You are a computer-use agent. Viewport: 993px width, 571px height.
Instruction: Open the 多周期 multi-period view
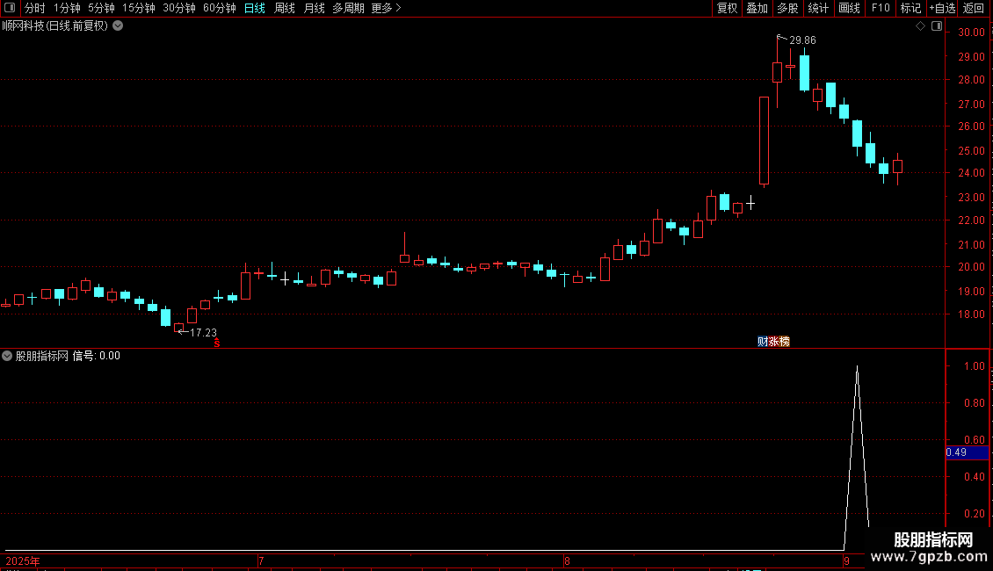[348, 8]
